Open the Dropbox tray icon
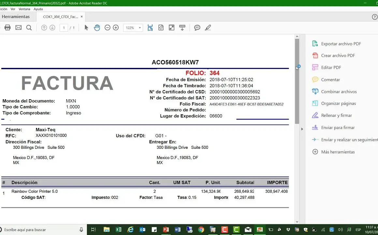Viewport: 378px width, 235px height. pos(288,230)
